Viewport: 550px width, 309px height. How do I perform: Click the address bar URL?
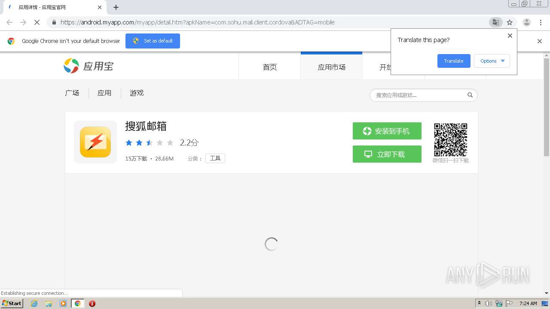tap(197, 22)
